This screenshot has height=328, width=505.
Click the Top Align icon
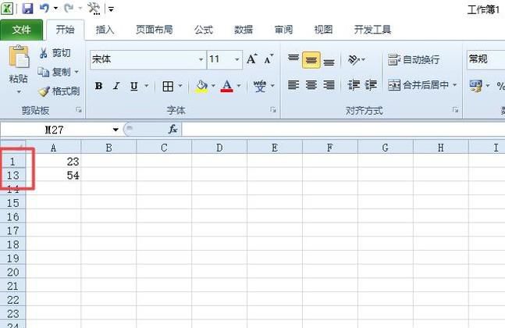(x=293, y=59)
